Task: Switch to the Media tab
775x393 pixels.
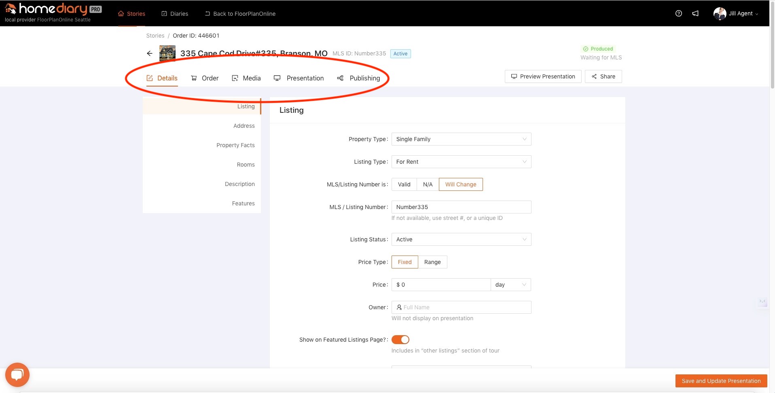Action: click(x=246, y=78)
